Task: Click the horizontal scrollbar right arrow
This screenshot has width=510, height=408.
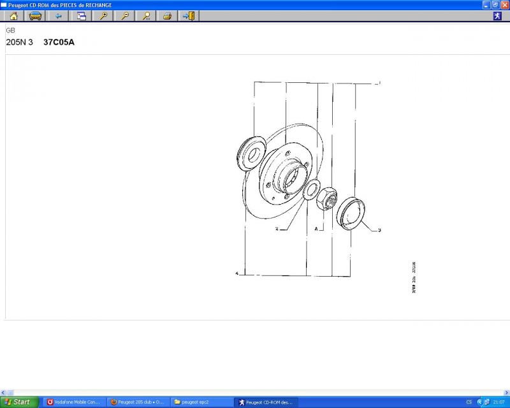Action: click(x=506, y=393)
